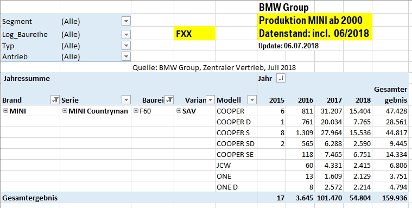412x208 pixels.
Task: Collapse the MINI brand group
Action: click(x=5, y=111)
